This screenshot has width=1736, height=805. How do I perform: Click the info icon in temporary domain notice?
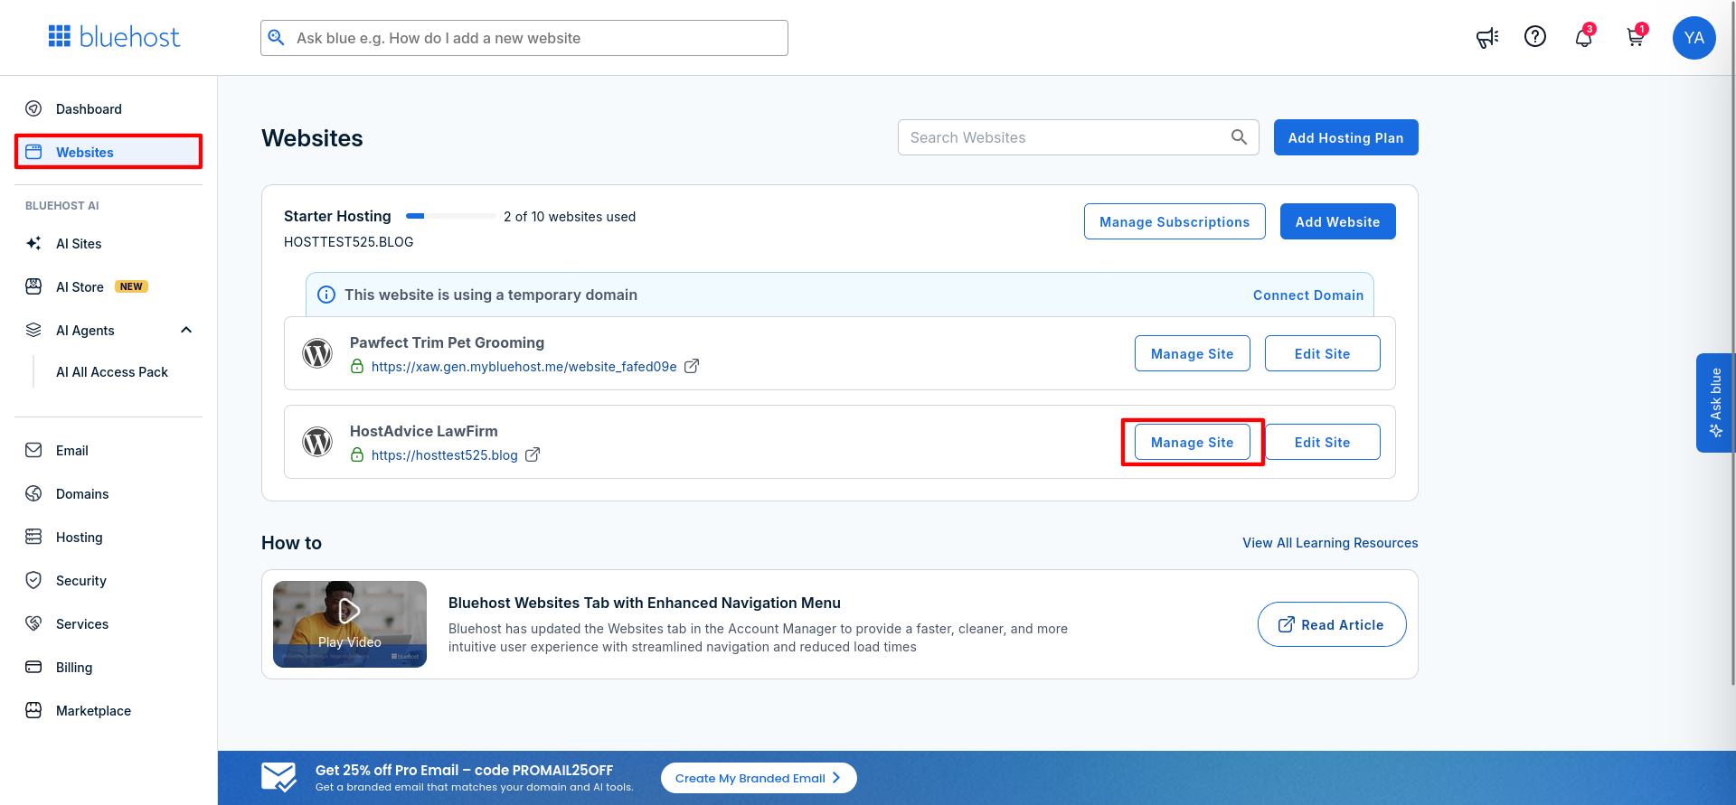(326, 295)
